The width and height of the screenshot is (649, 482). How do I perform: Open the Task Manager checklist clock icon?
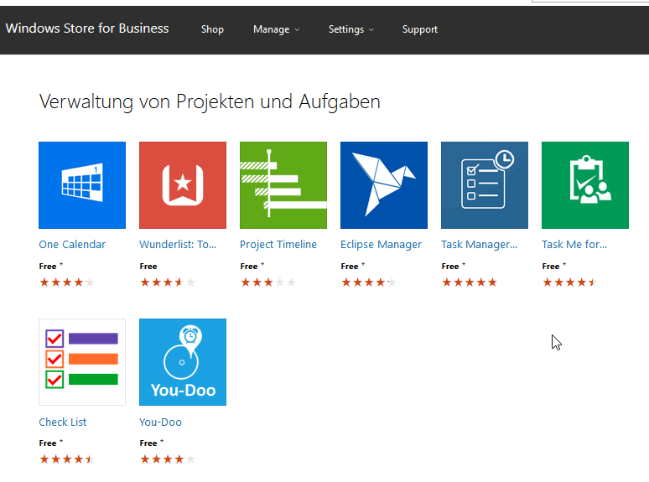point(485,185)
